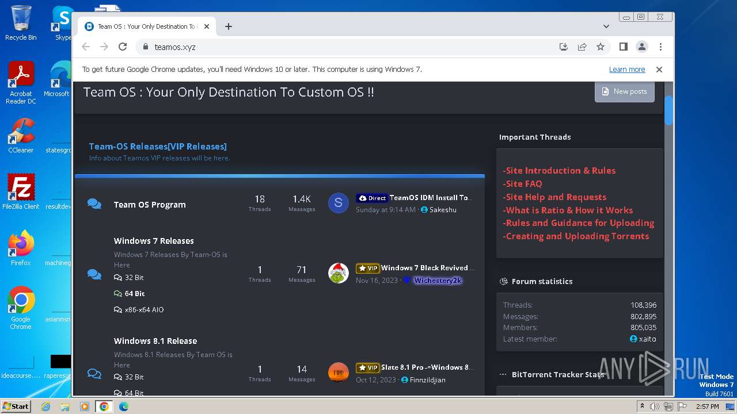Viewport: 737px width, 414px height.
Task: Open the Team OS Program forum
Action: (x=150, y=205)
